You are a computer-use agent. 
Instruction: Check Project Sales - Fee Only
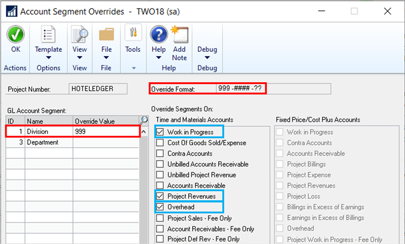(160, 218)
